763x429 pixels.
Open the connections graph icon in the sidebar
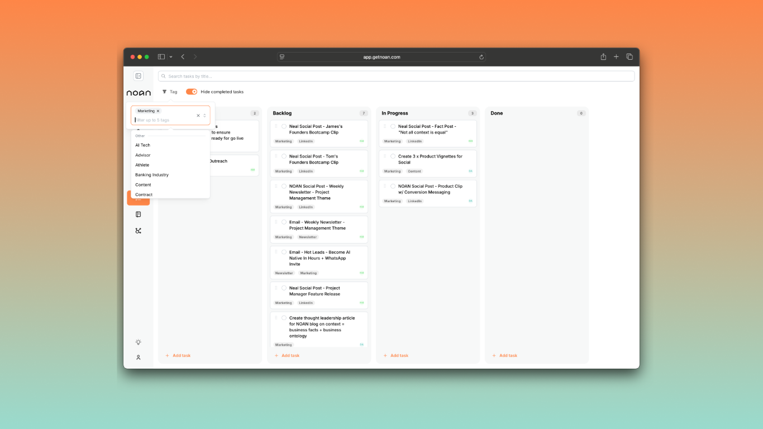(139, 230)
